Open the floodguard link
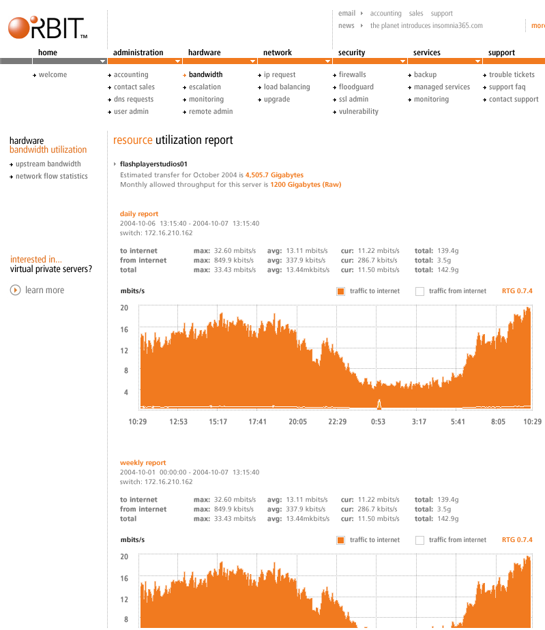This screenshot has height=630, width=545. point(356,87)
